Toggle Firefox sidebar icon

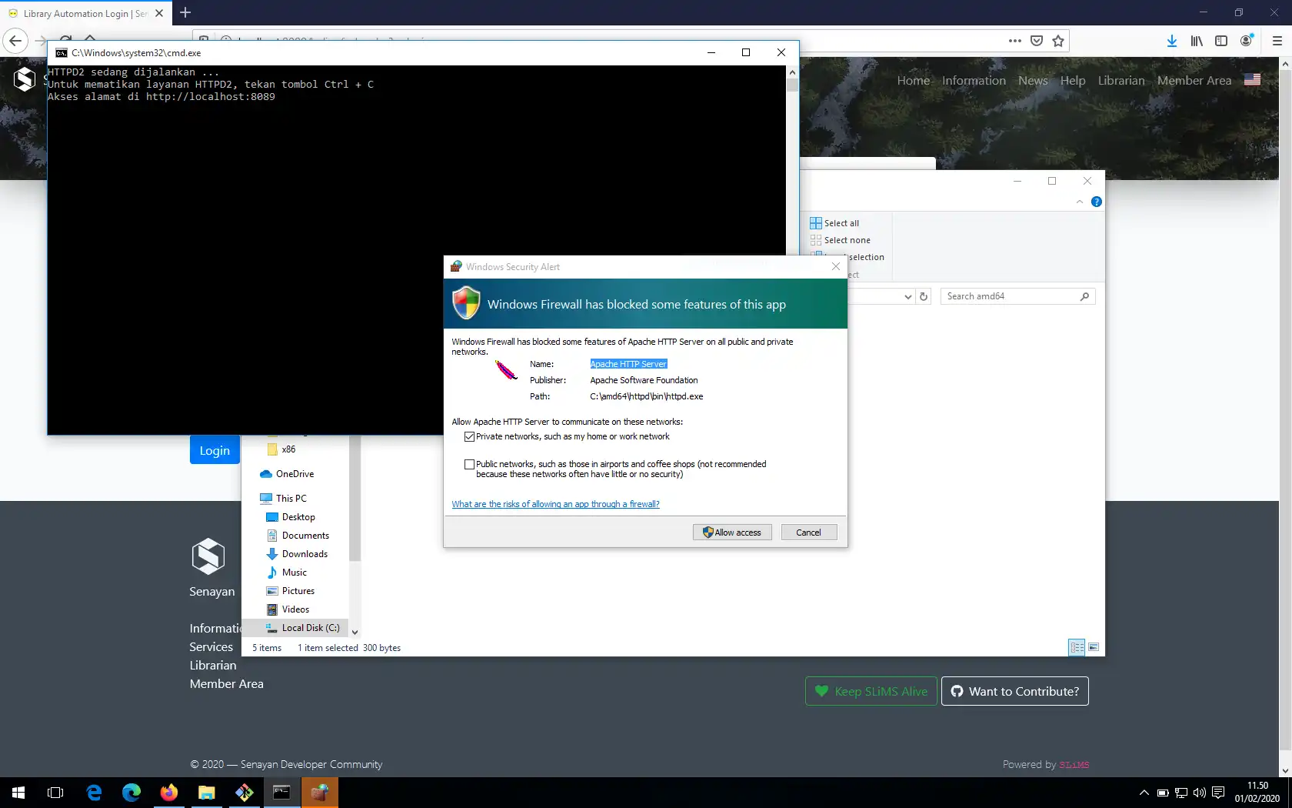pyautogui.click(x=1221, y=41)
